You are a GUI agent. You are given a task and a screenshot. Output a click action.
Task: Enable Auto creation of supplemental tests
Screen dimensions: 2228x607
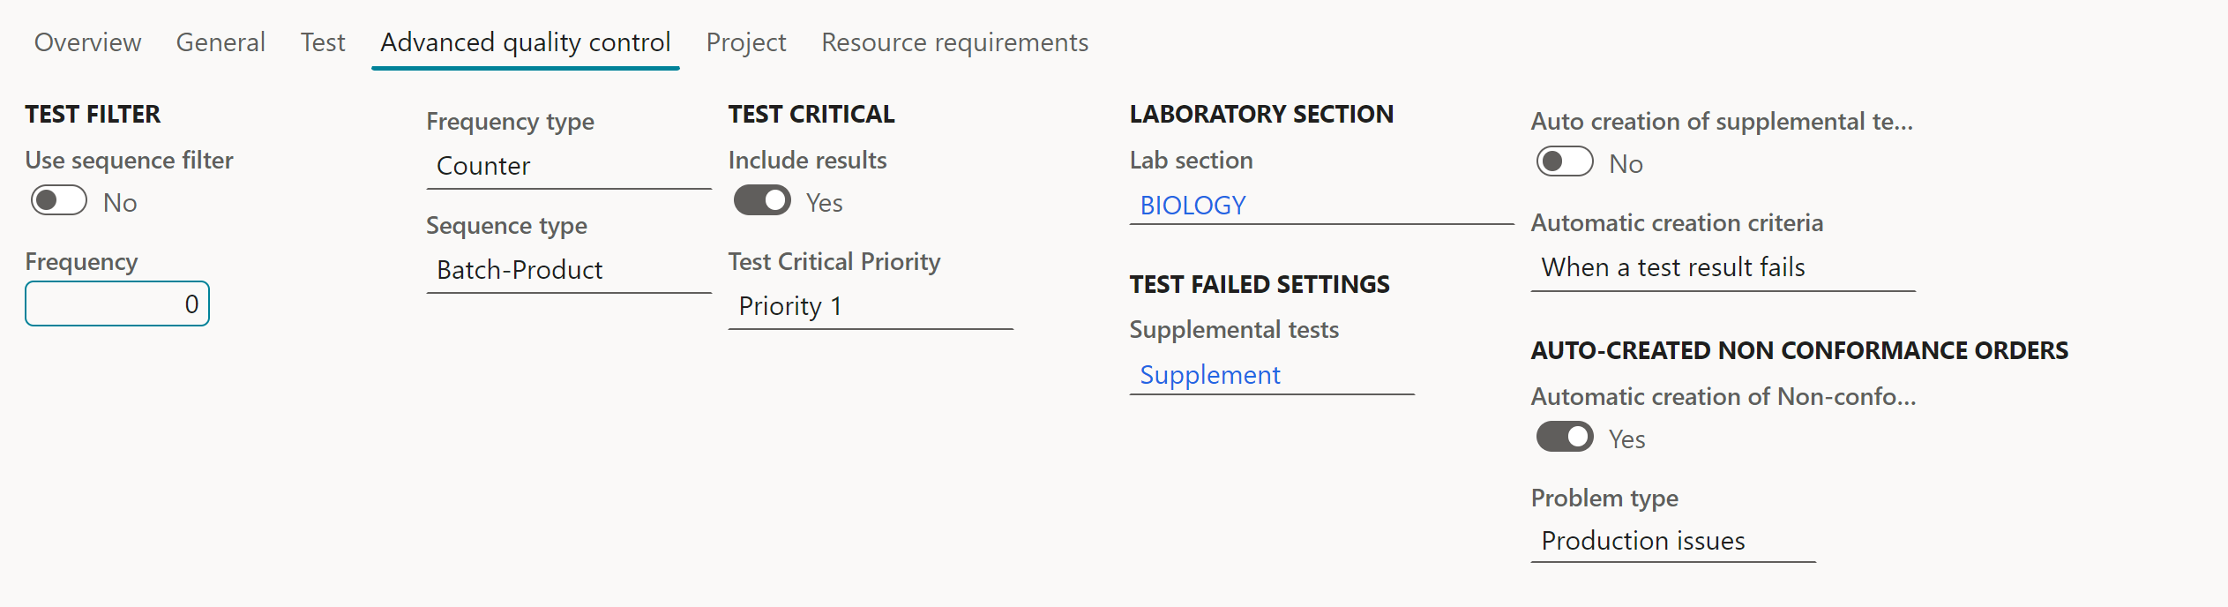pos(1564,162)
